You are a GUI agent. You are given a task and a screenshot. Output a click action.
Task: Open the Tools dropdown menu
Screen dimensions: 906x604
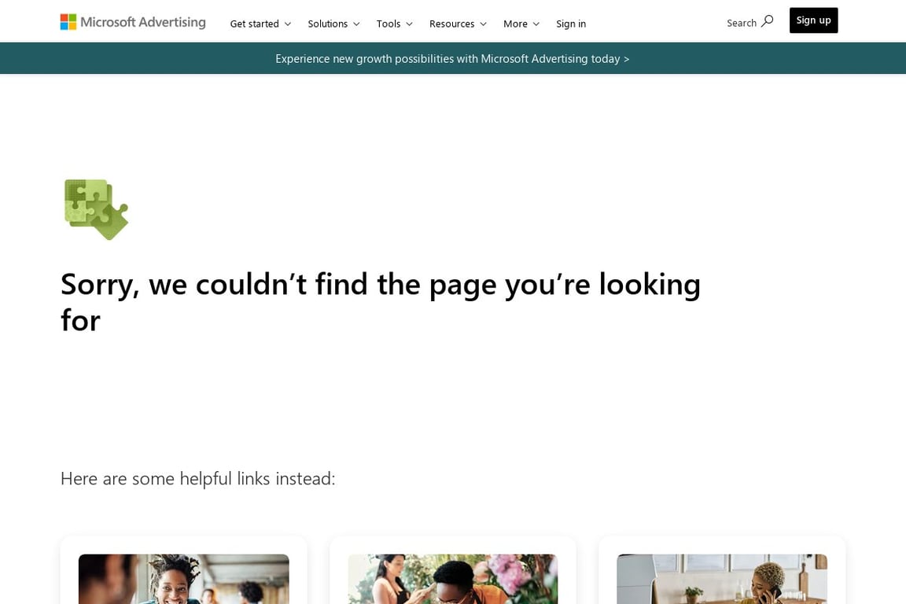[x=394, y=24]
